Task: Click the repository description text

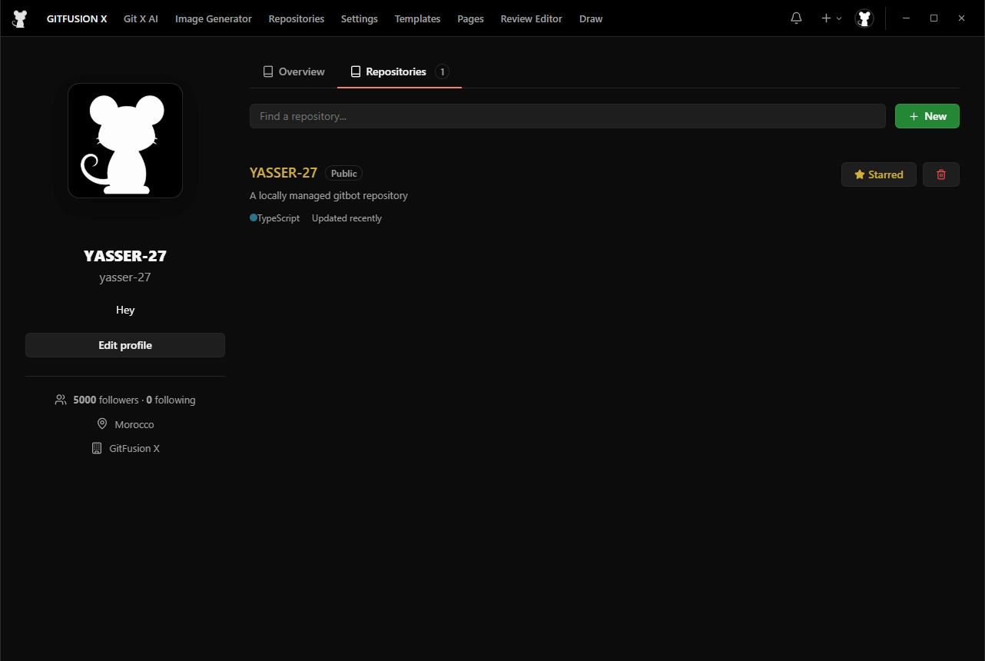Action: pyautogui.click(x=329, y=195)
